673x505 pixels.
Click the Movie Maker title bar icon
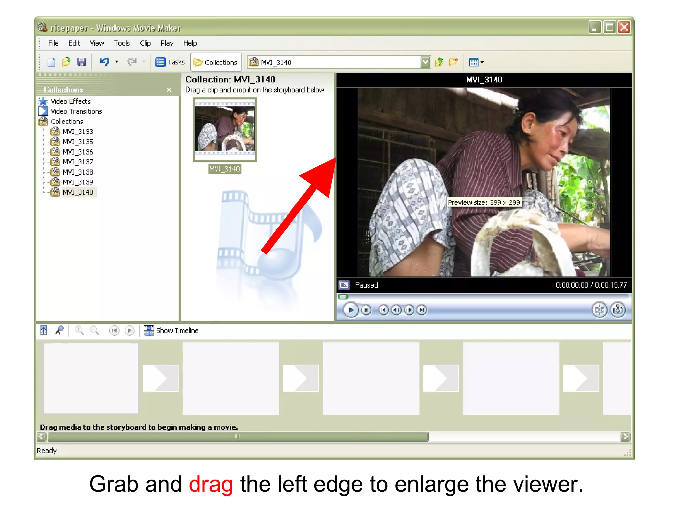coord(42,27)
